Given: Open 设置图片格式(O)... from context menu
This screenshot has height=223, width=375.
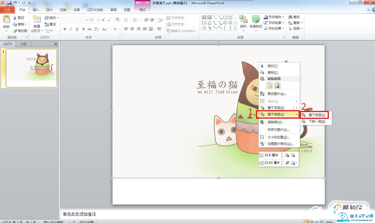Looking at the screenshot, I should [x=280, y=144].
